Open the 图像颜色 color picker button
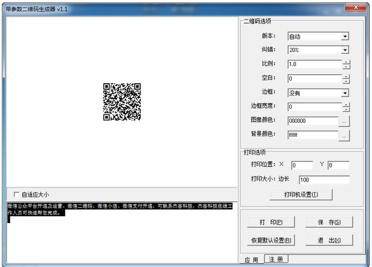Screen dimensions: 372x267 click(344, 122)
